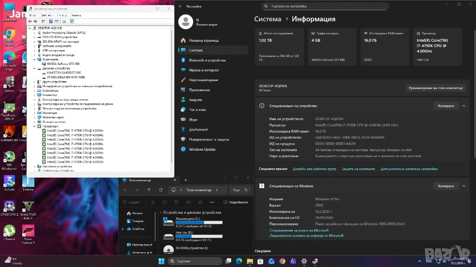This screenshot has width=476, height=267.
Task: Collapse the Дискови устройства tree node
Action: tap(35, 69)
